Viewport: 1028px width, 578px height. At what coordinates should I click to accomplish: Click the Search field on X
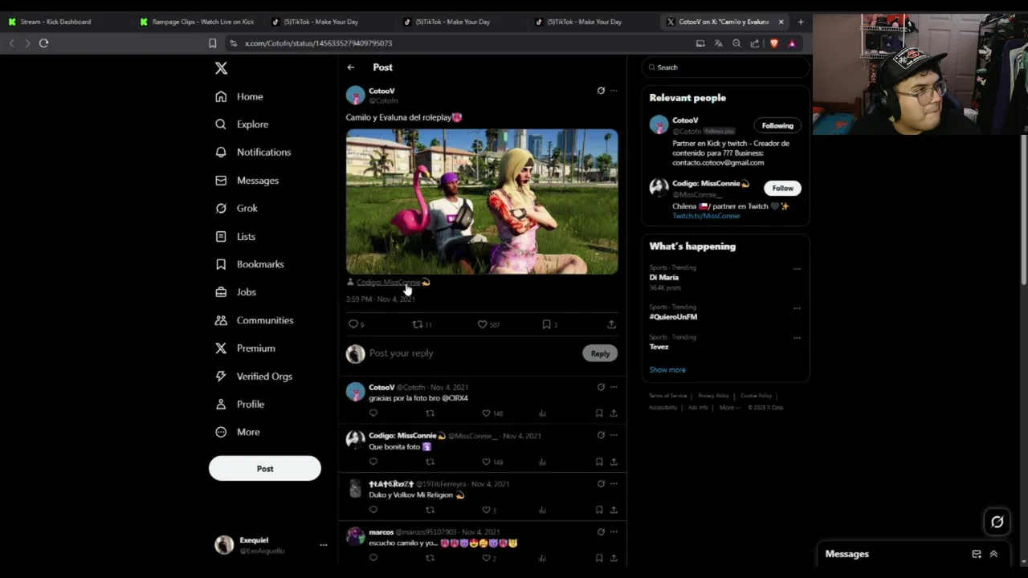726,67
